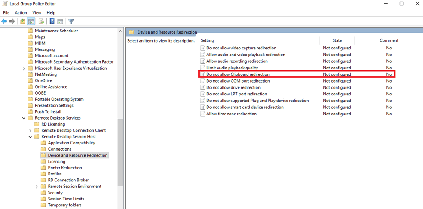Expand Remote Session Environment node
Viewport: 423px width, 209px height.
tap(37, 187)
